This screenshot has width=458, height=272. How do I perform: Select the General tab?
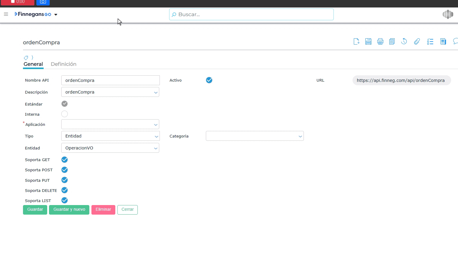pos(33,64)
